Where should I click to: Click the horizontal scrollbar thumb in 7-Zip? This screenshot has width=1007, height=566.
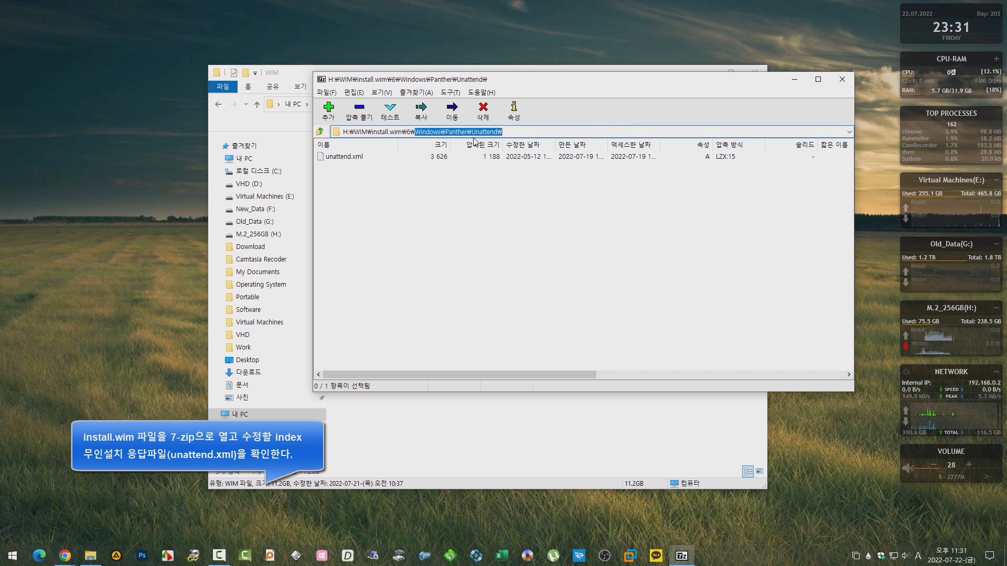[x=459, y=374]
